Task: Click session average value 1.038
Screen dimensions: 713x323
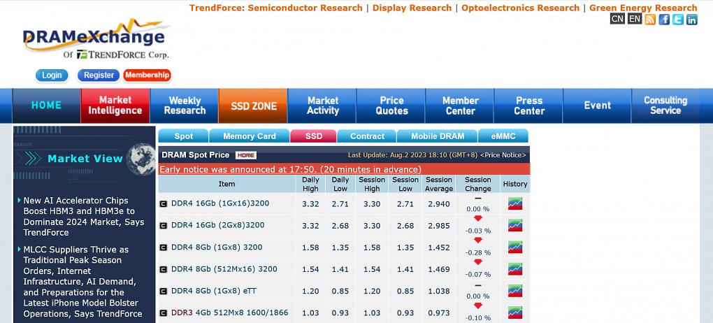Action: pos(439,291)
